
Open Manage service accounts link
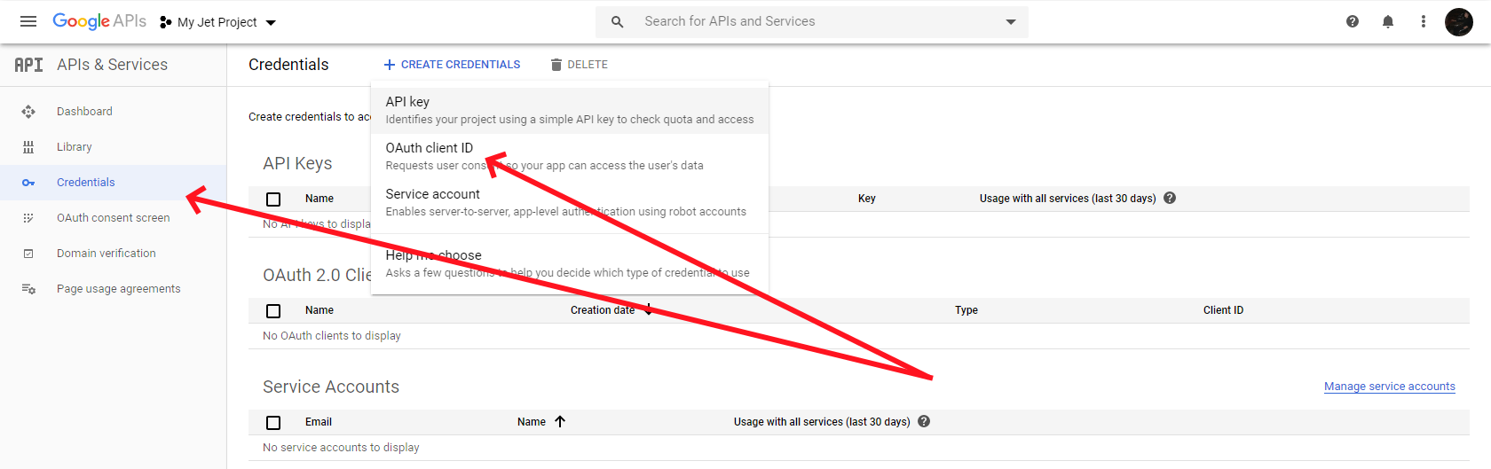tap(1390, 387)
